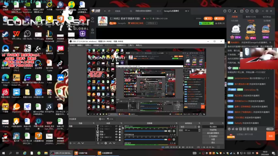This screenshot has width=278, height=156.
Task: Open OBS Tools menu
Action: pyautogui.click(x=131, y=45)
